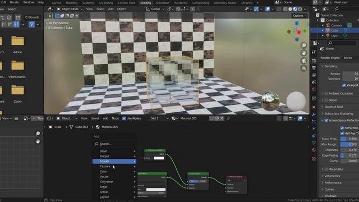359x202 pixels.
Task: Expand the Camera item in outliner
Action: coord(323,25)
